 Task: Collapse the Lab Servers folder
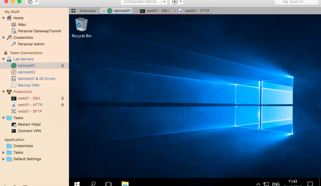[4, 59]
